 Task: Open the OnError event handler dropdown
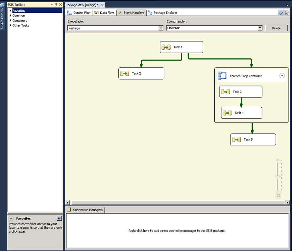point(260,28)
